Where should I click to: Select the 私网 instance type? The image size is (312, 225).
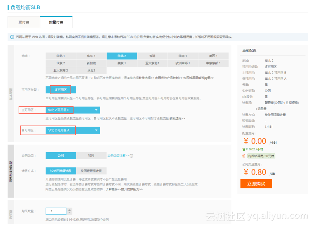[x=91, y=155]
